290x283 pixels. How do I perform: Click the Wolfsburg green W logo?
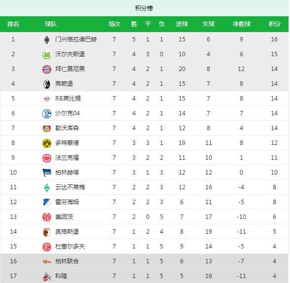coord(47,54)
